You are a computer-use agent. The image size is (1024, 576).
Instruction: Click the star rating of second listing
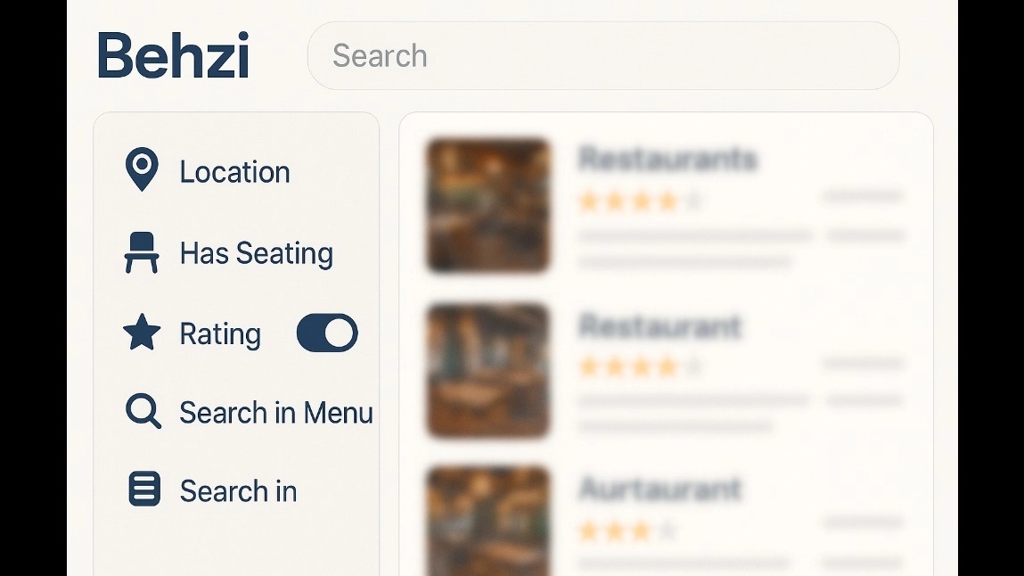click(640, 366)
